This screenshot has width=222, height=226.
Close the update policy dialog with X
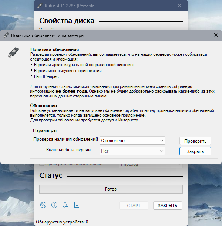tap(216, 35)
